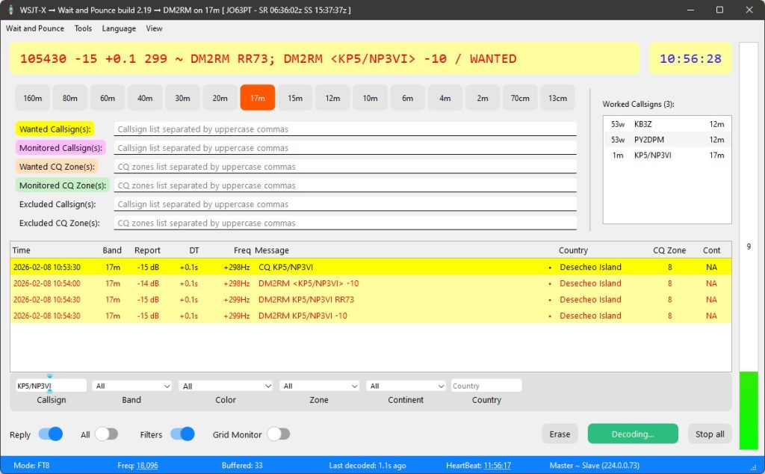Select the 20m band button
Screen dimensions: 765x474
click(220, 98)
